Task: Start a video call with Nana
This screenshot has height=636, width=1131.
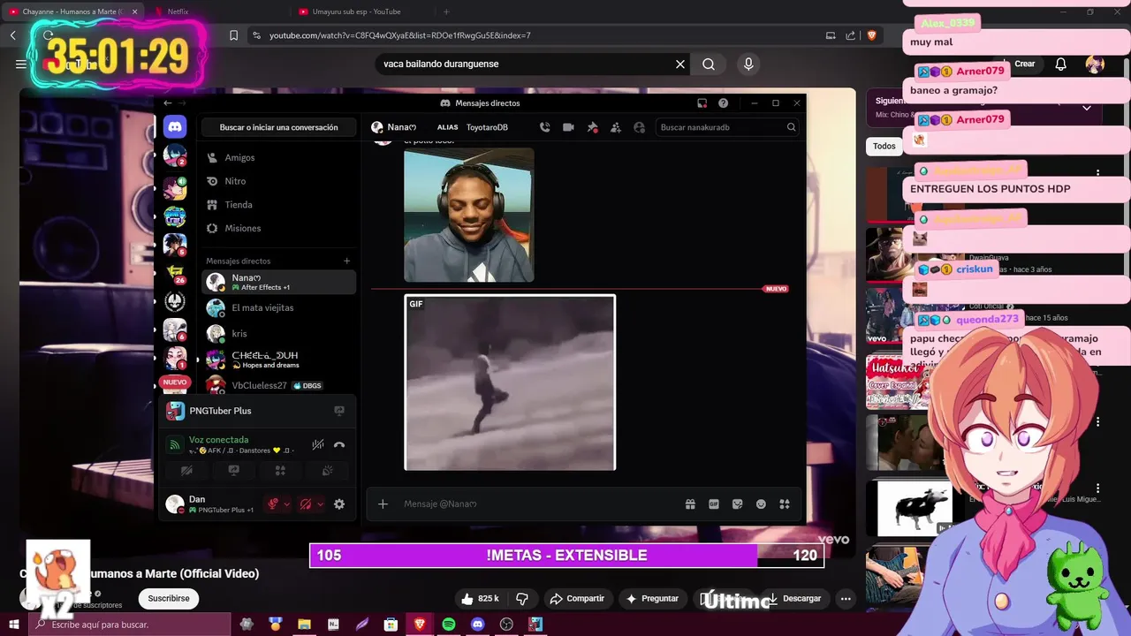Action: tap(568, 127)
